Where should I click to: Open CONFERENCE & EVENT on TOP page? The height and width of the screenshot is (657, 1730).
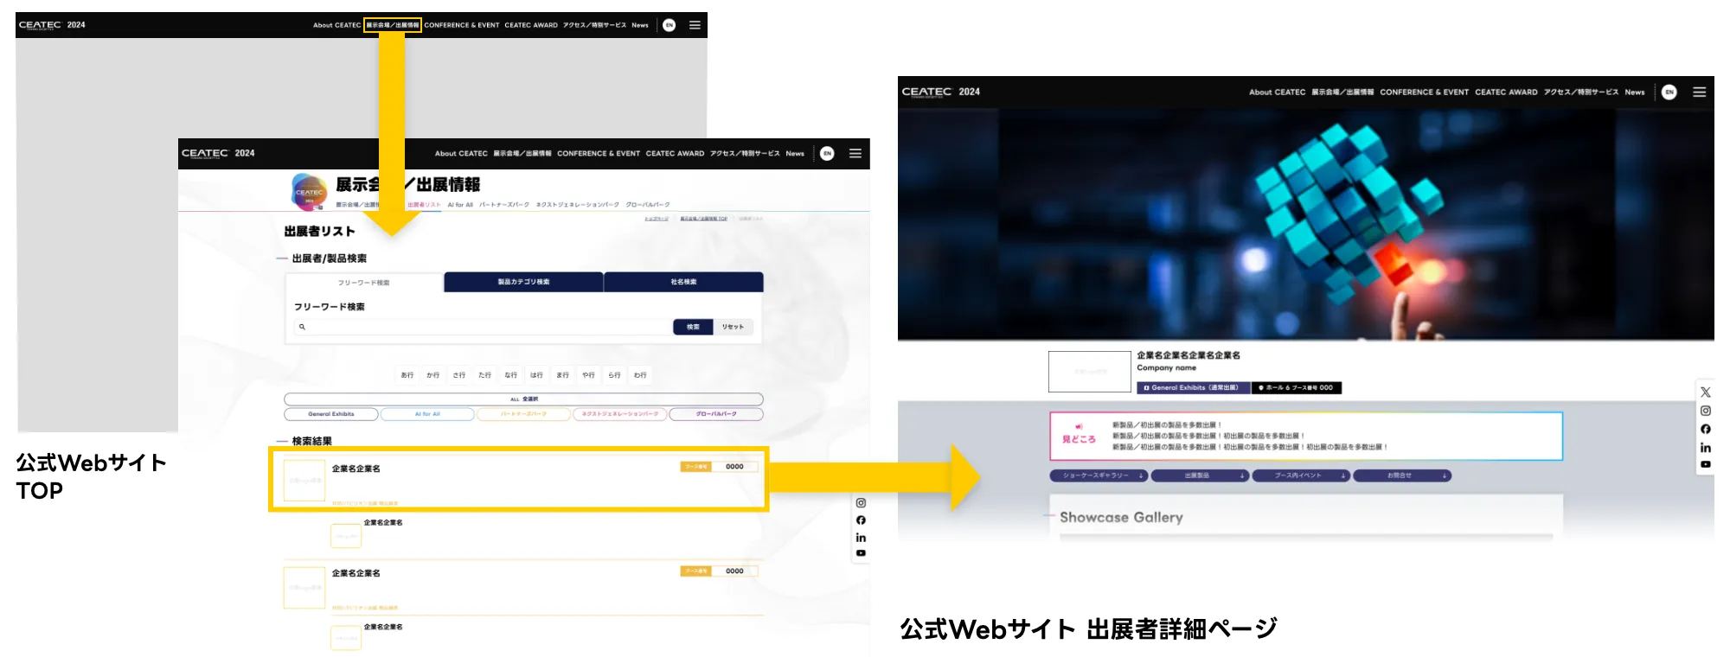coord(462,25)
